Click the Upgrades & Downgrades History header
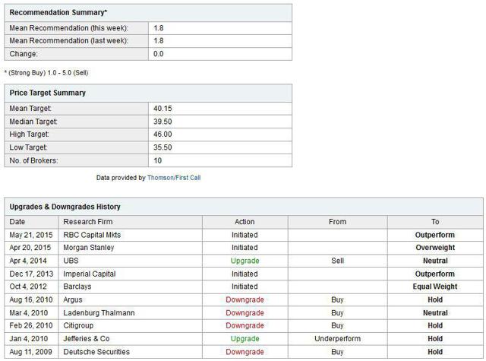The height and width of the screenshot is (361, 486). [244, 207]
